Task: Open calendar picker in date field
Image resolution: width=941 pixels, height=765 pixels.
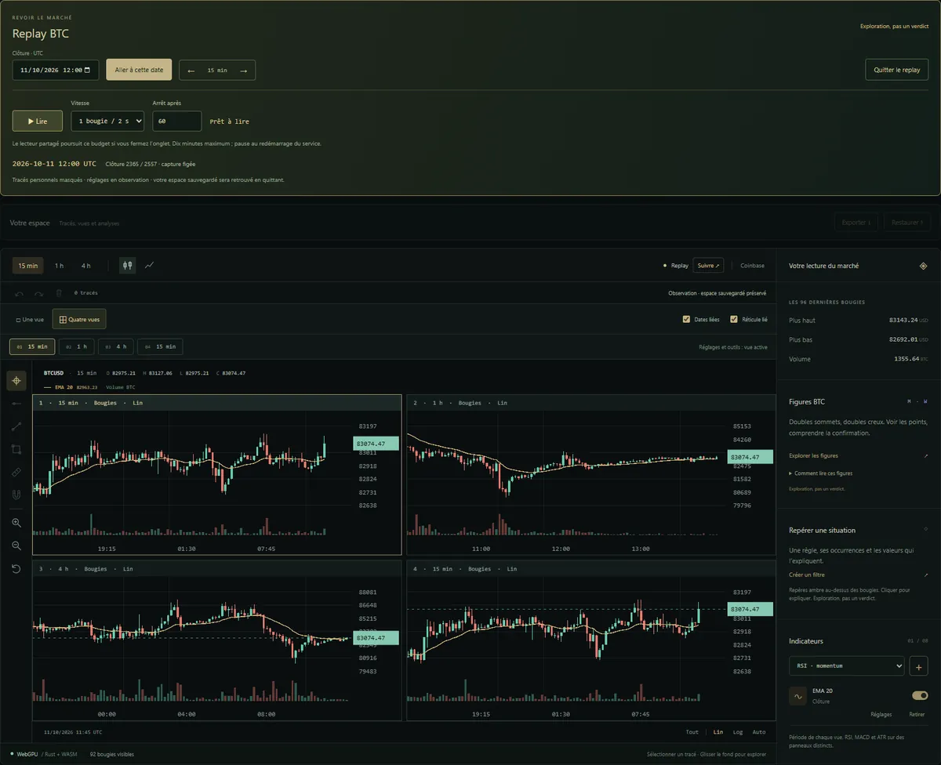Action: (x=87, y=71)
